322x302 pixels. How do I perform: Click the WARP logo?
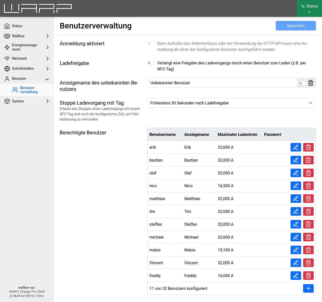(x=38, y=8)
